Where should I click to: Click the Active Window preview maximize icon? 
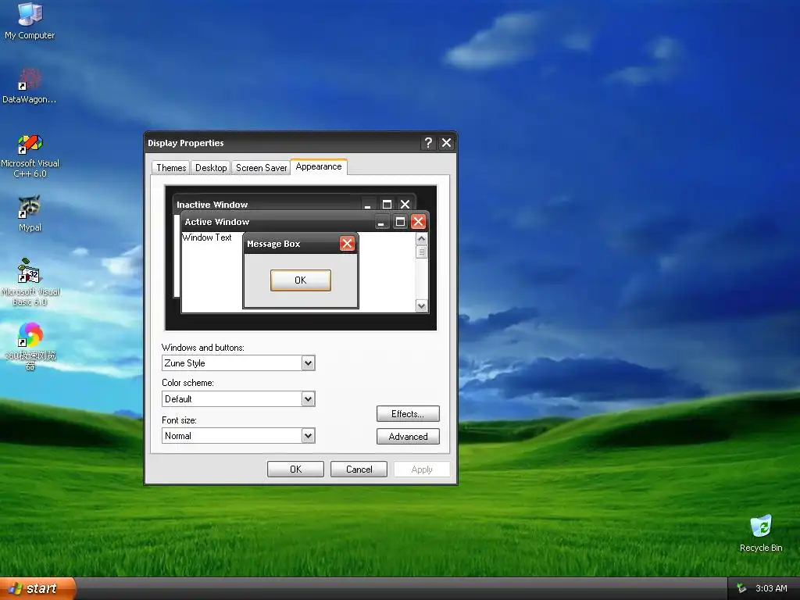coord(400,221)
